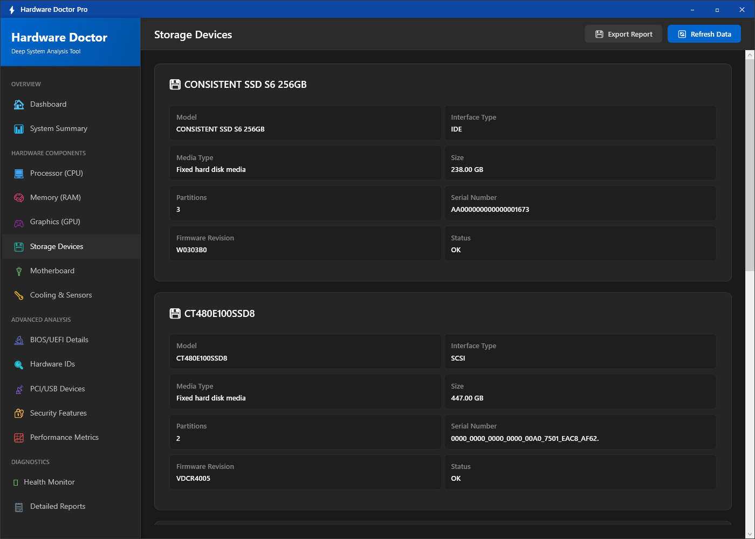Click the Performance Metrics chart icon

19,438
